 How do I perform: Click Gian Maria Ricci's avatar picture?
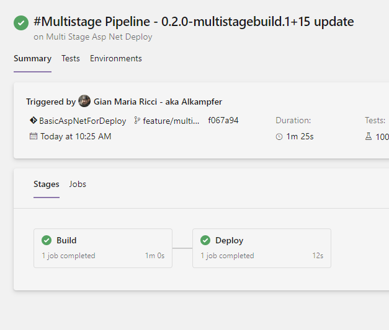pyautogui.click(x=84, y=101)
